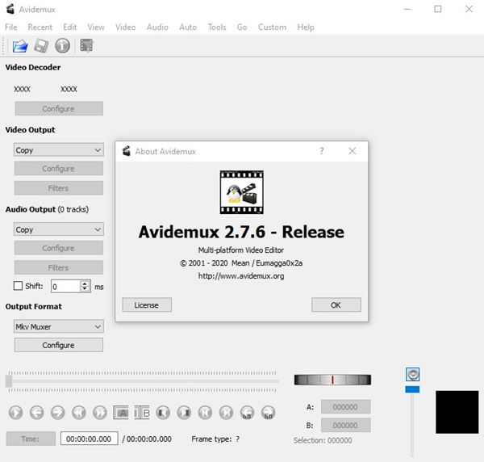The image size is (484, 462).
Task: Click the http://www.avidemux.org text
Action: point(241,275)
